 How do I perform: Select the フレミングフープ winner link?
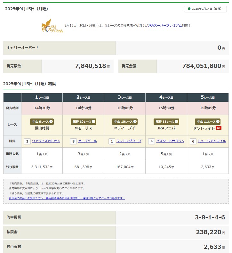coord(129,141)
